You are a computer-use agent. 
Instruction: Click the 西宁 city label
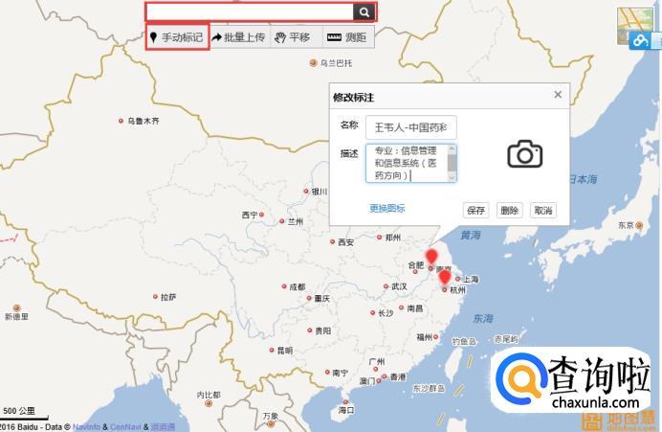coord(250,216)
